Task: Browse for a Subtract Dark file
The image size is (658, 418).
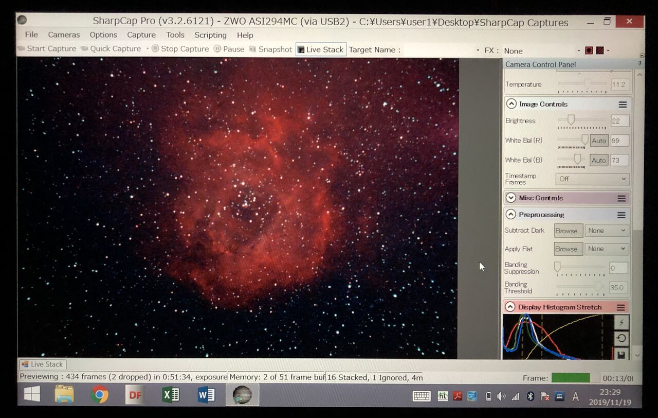Action: [568, 231]
